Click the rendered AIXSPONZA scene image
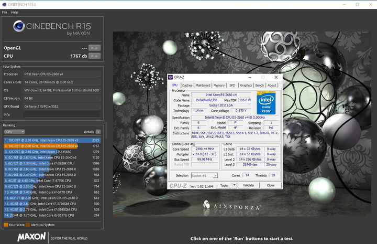The width and height of the screenshot is (377, 244). [242, 124]
